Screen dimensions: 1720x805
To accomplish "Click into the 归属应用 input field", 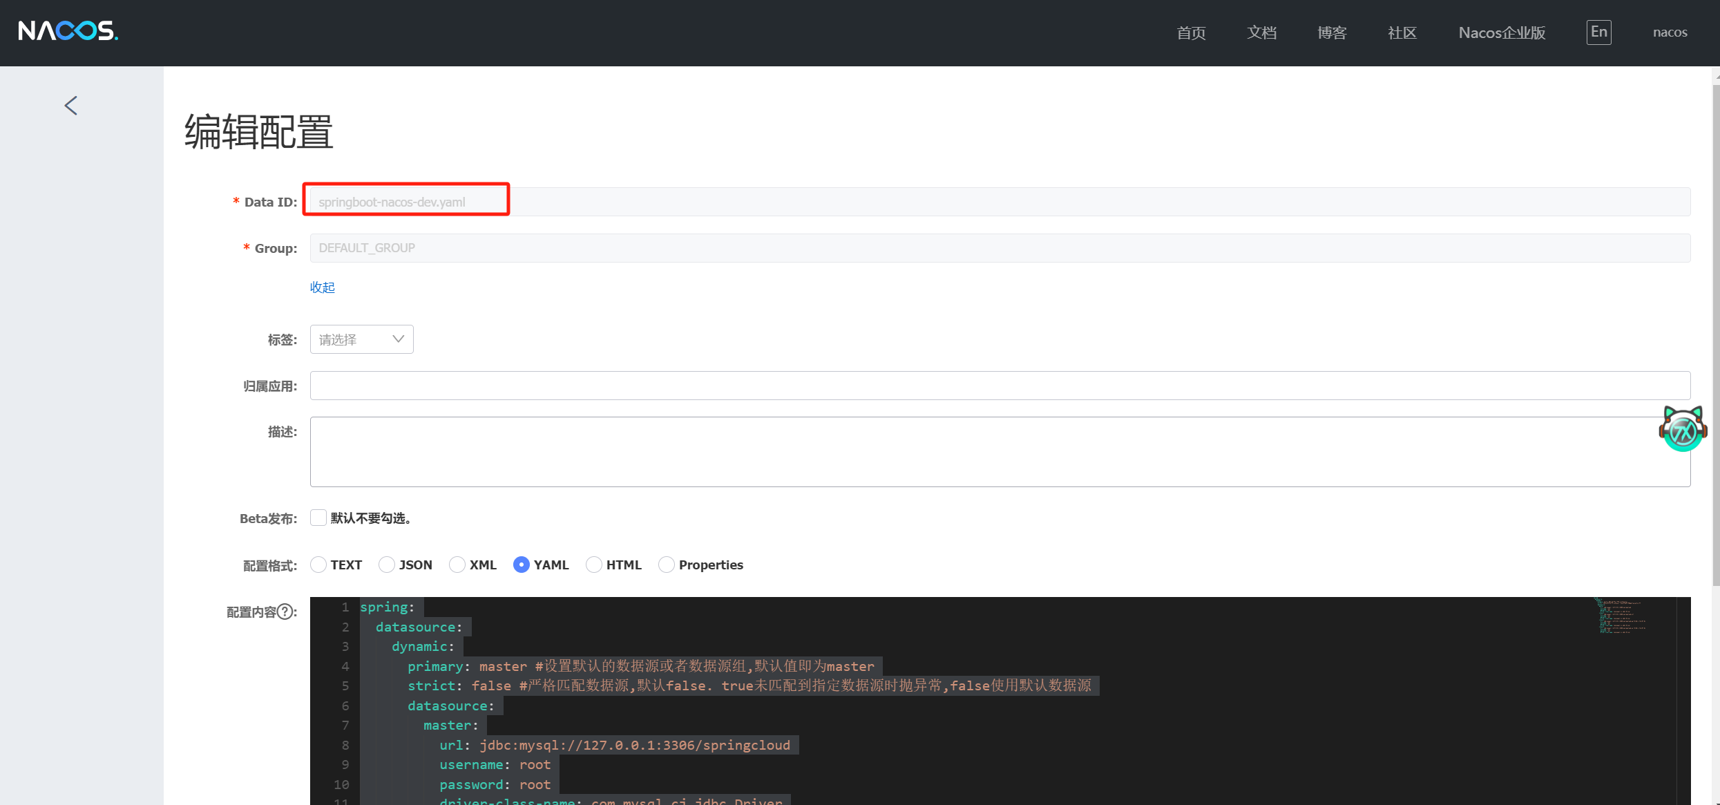I will click(x=1000, y=386).
